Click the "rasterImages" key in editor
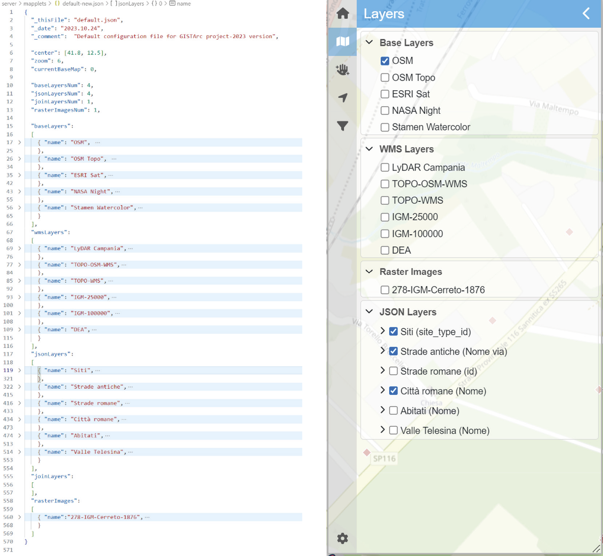Image resolution: width=603 pixels, height=556 pixels. (55, 501)
